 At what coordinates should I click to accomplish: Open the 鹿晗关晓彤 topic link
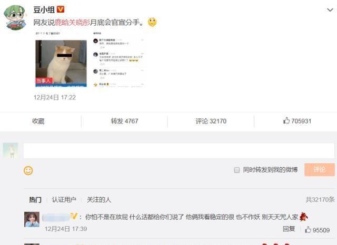pos(73,22)
